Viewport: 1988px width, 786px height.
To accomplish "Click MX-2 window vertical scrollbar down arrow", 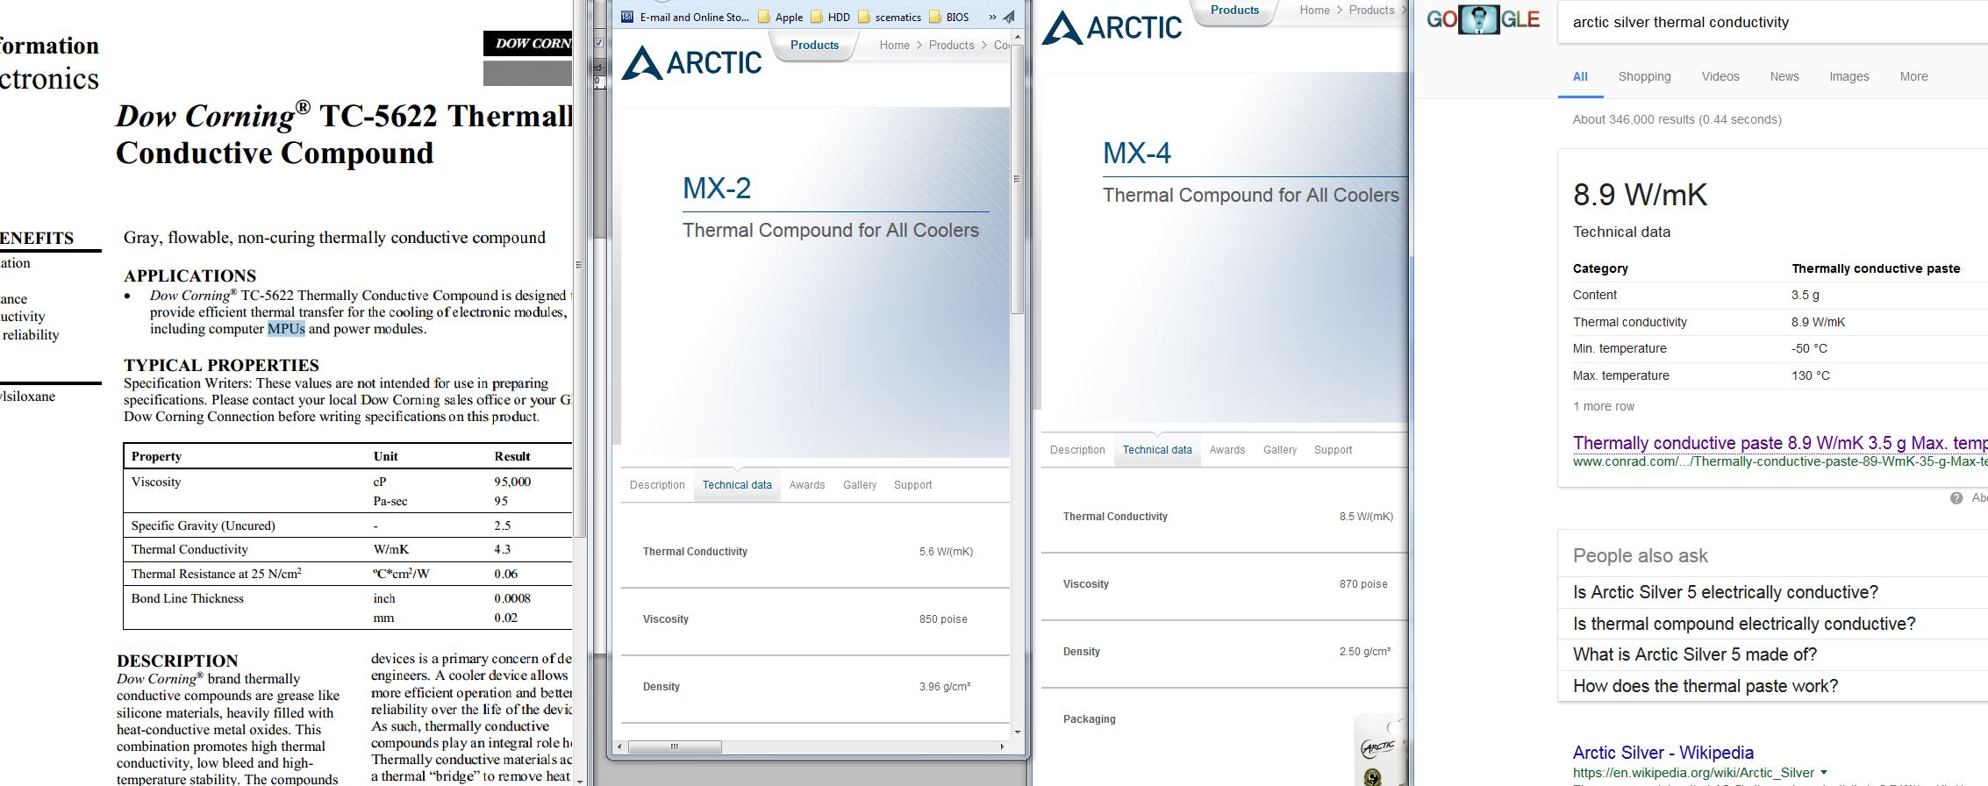I will (x=1018, y=732).
